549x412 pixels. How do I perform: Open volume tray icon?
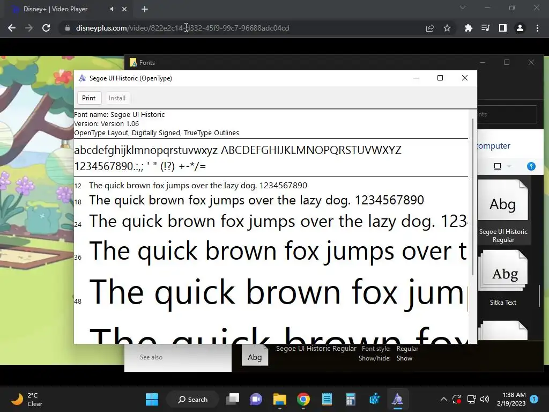pos(485,399)
